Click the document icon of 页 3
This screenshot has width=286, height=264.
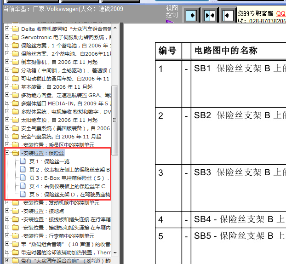(23, 178)
